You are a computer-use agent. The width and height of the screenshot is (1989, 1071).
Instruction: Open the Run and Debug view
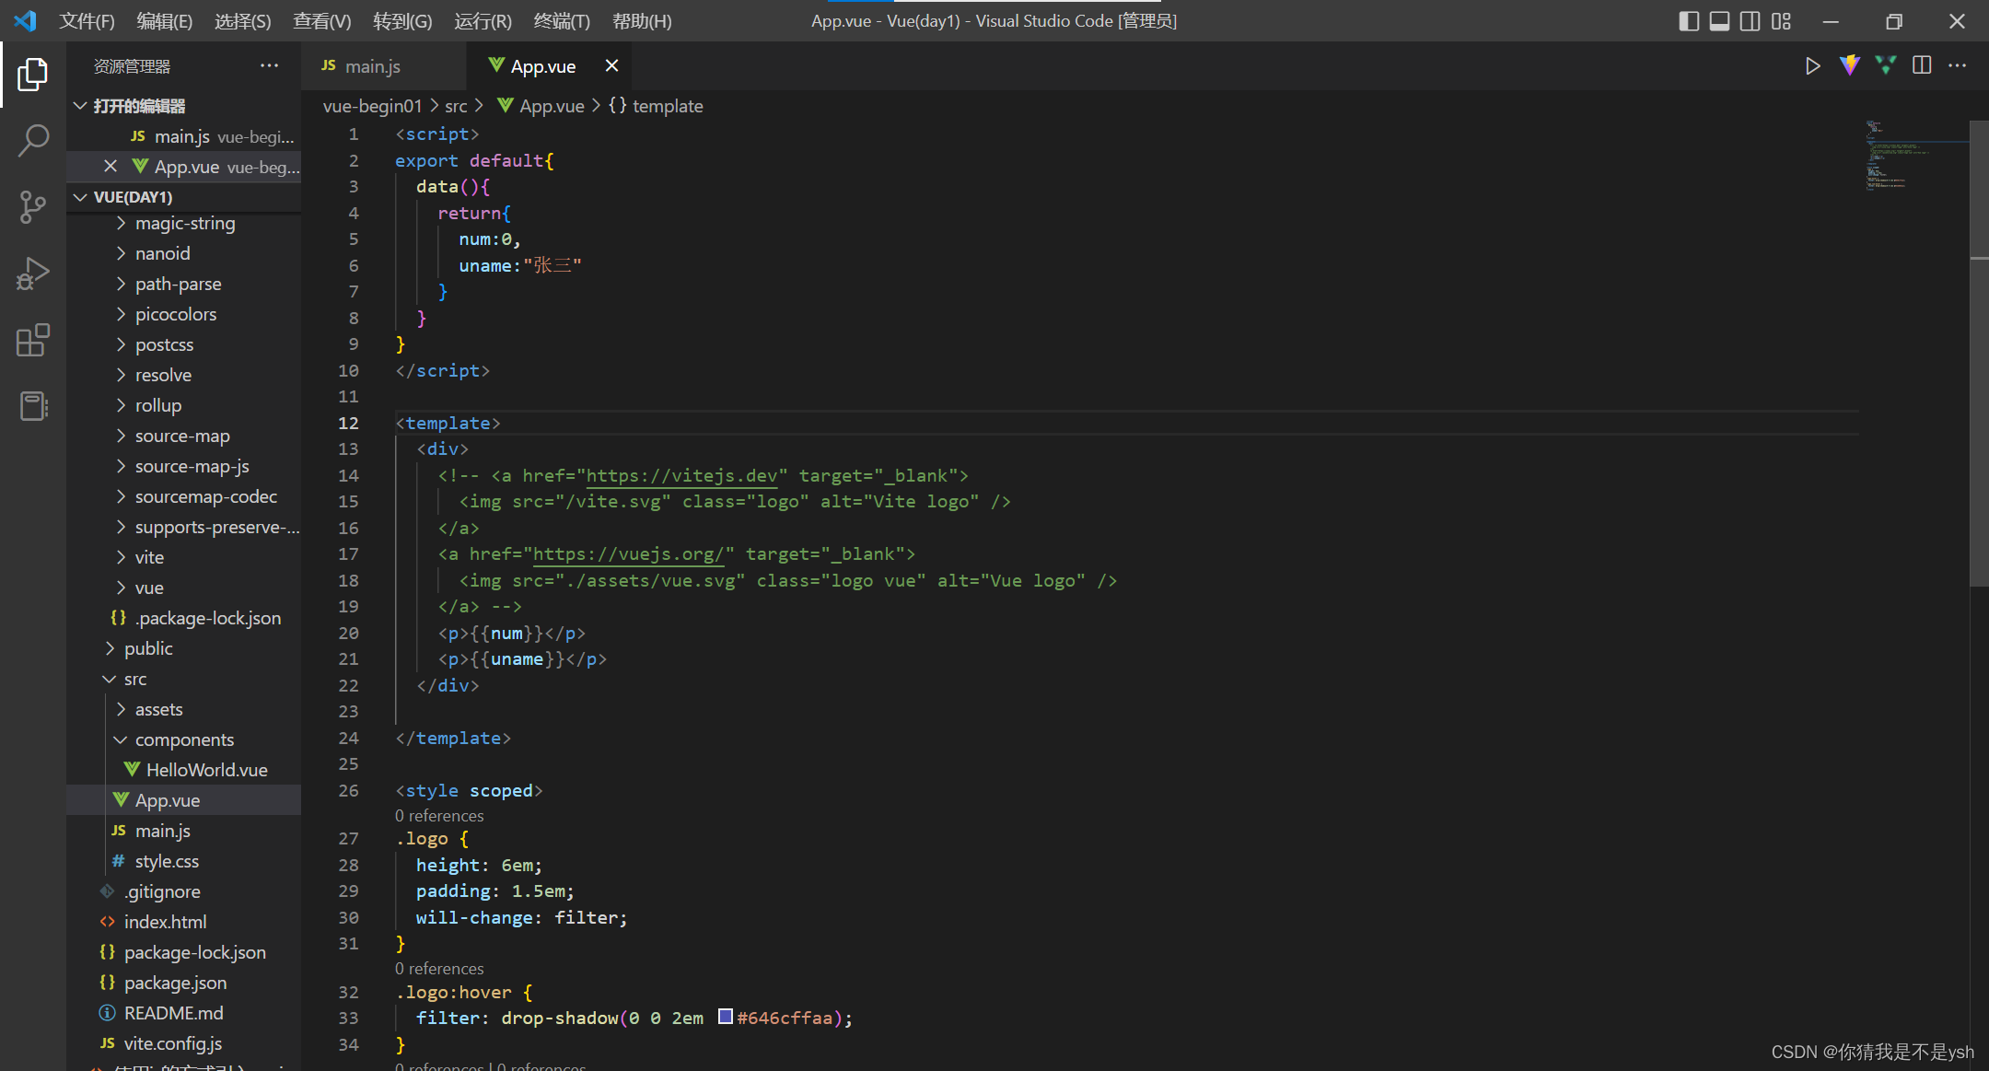point(33,274)
